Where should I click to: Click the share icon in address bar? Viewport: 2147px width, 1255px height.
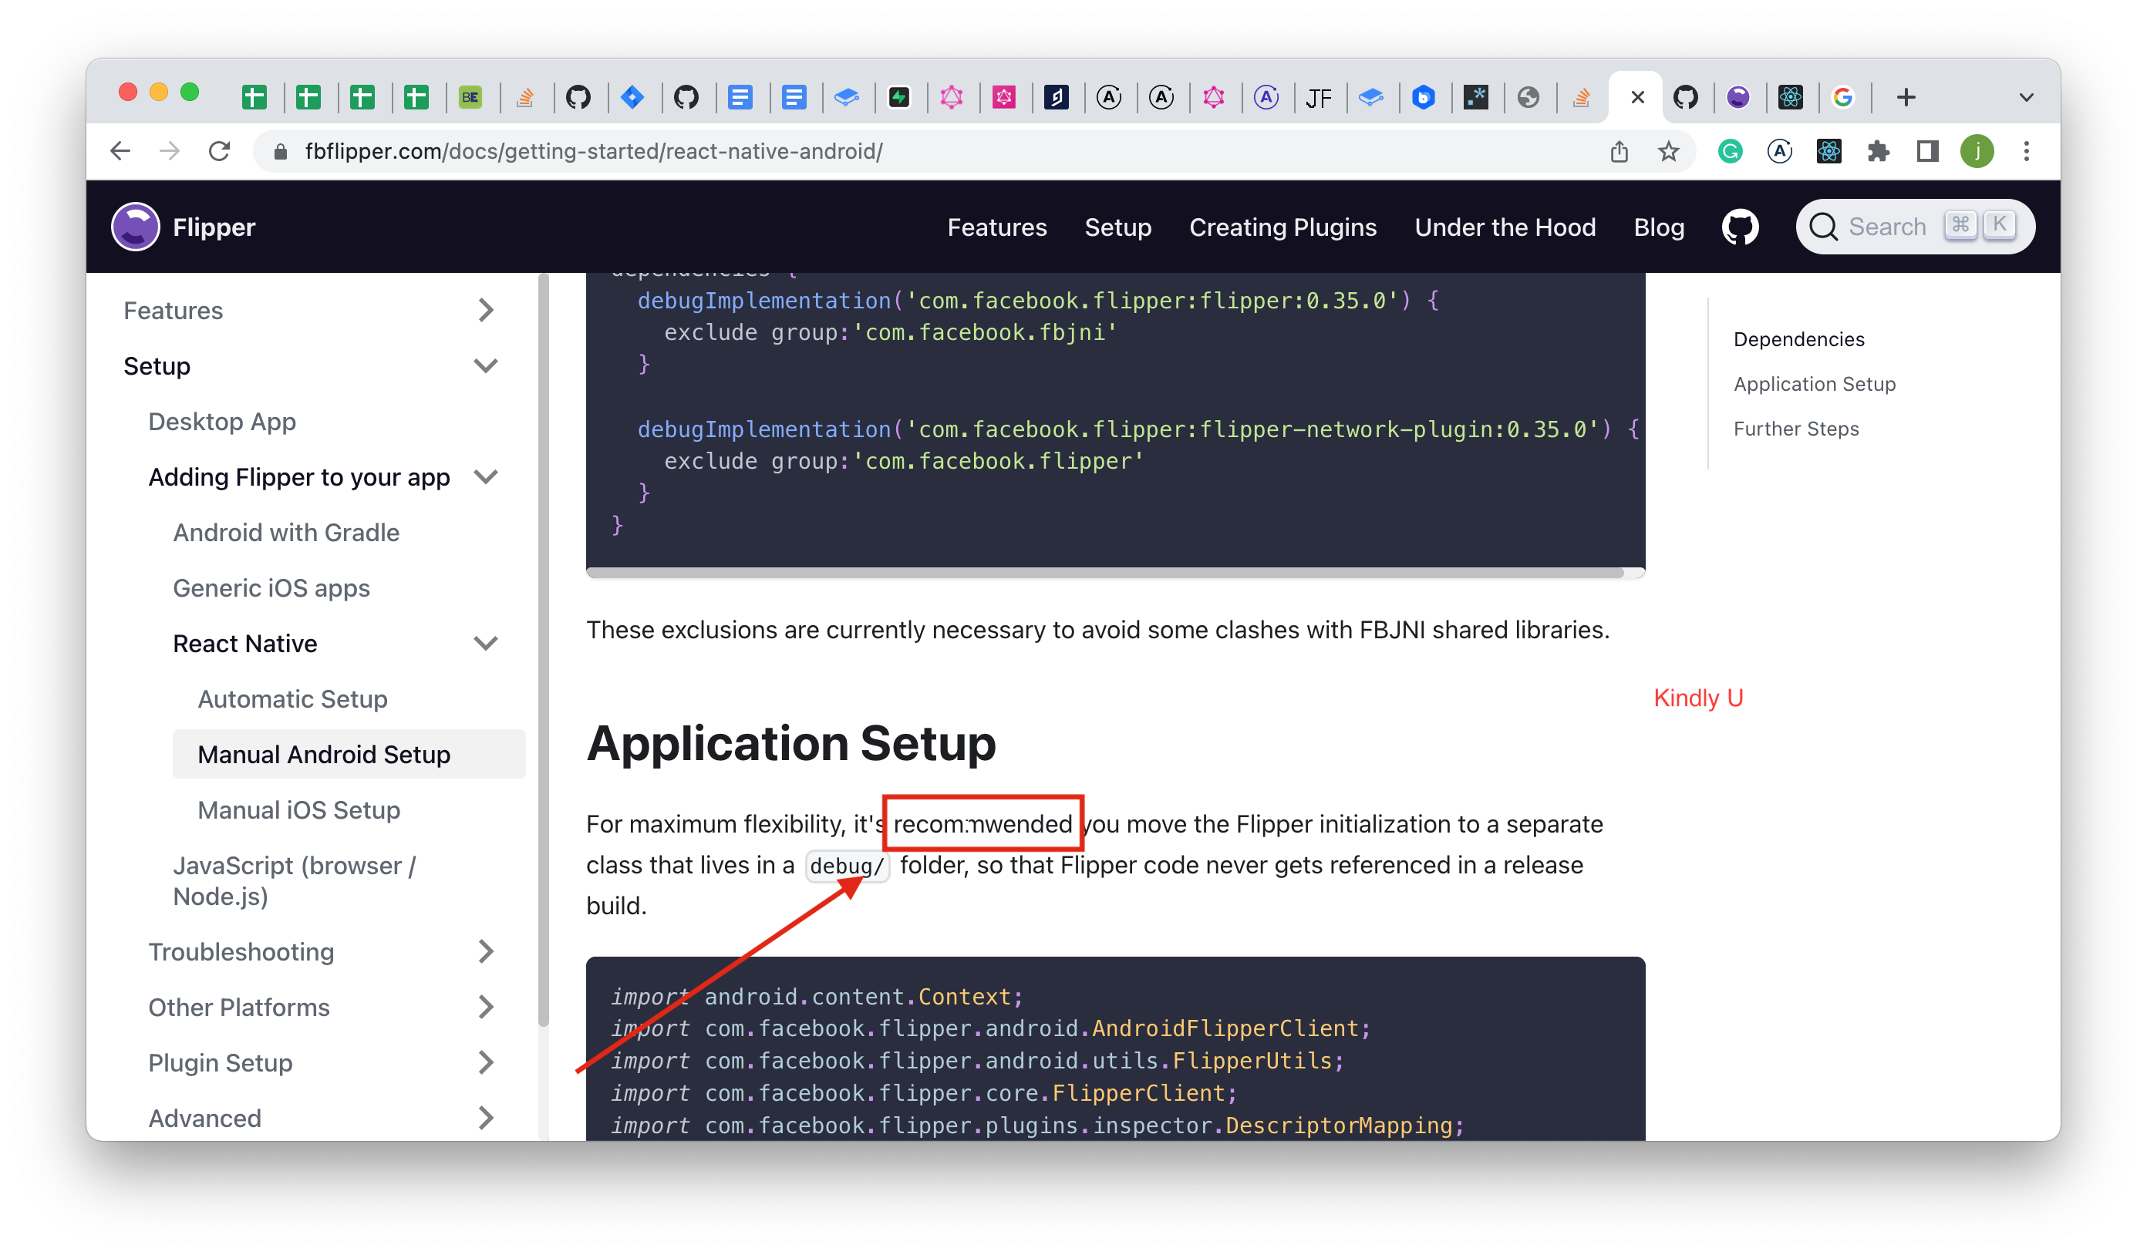(1619, 152)
